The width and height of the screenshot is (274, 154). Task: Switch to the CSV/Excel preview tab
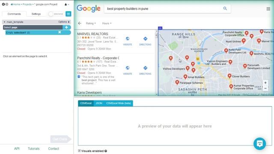86,103
